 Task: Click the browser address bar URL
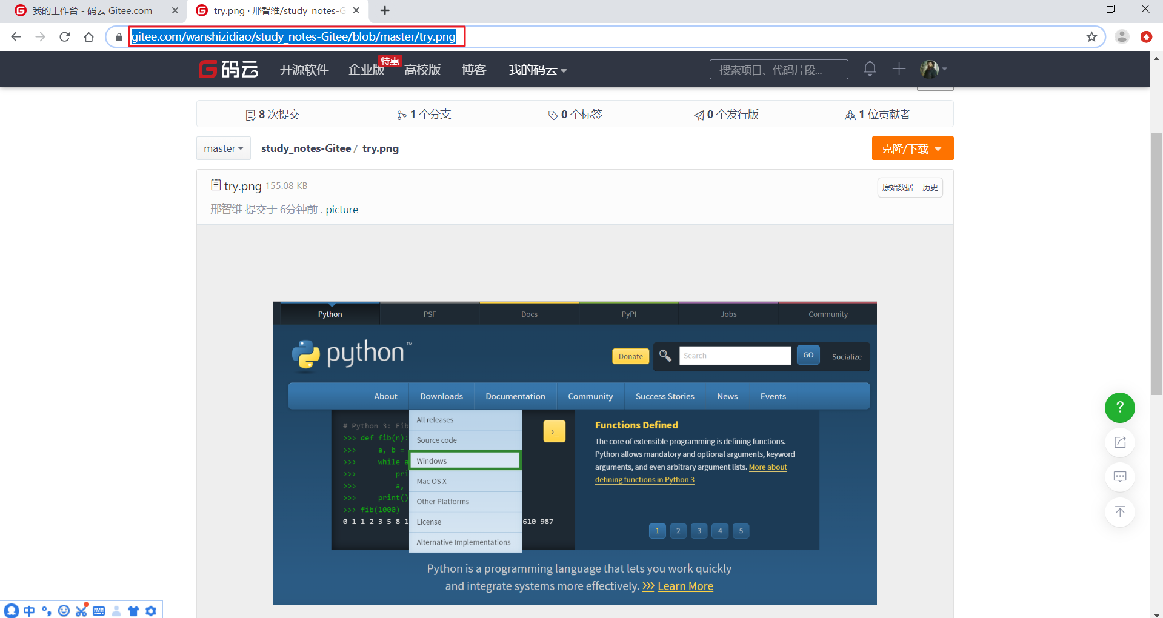pyautogui.click(x=293, y=37)
